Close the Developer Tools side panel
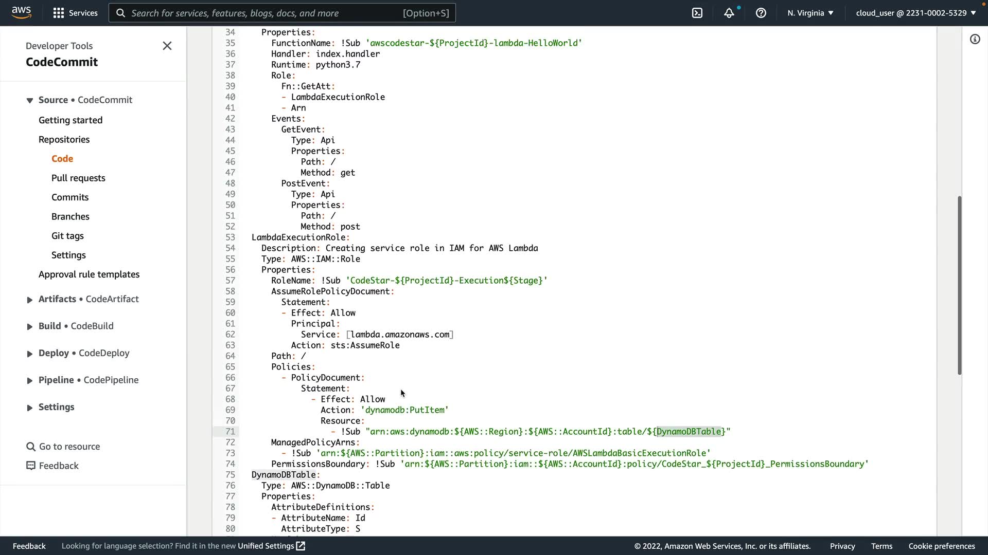Screen dimensions: 988x555 click(167, 46)
